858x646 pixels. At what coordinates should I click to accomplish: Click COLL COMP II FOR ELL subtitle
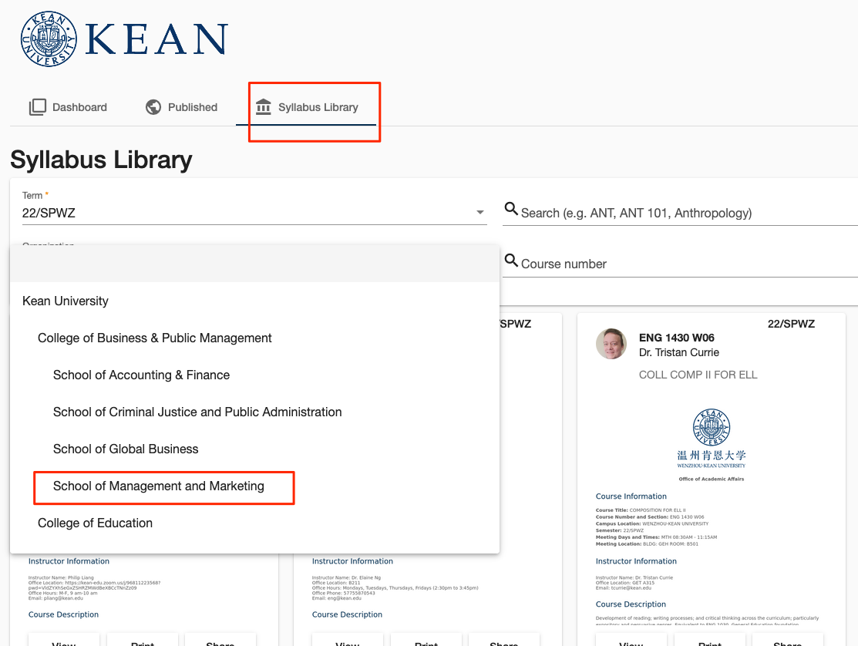698,375
